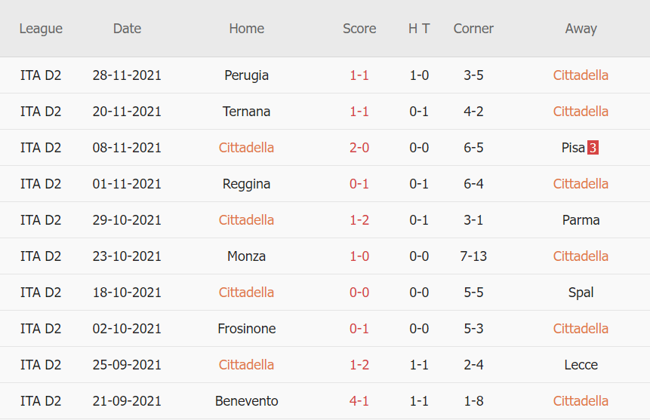Select the Parma away team
Screen dimensions: 650x420
(581, 220)
